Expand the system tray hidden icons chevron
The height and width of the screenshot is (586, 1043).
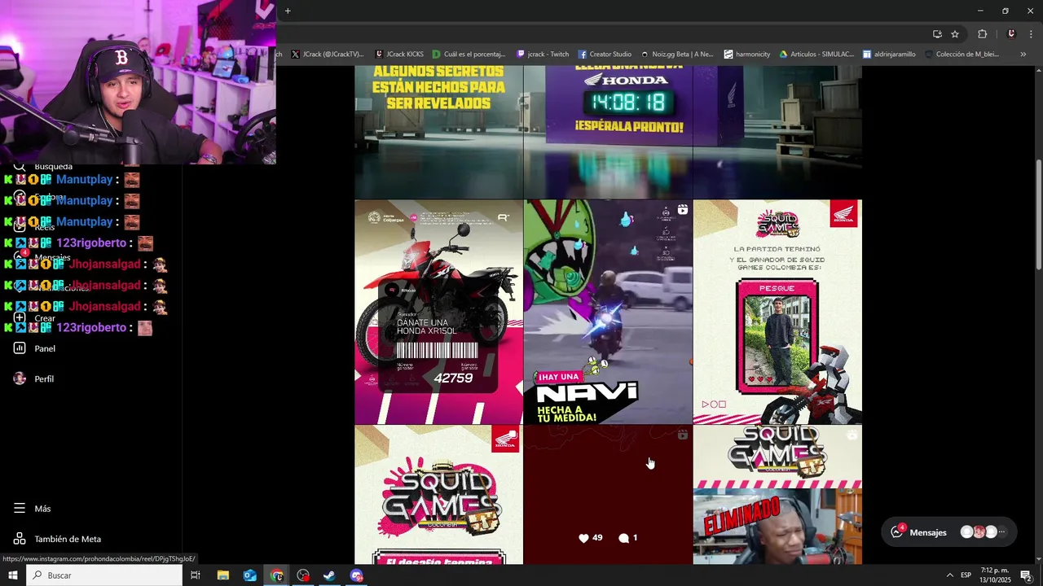click(x=949, y=575)
